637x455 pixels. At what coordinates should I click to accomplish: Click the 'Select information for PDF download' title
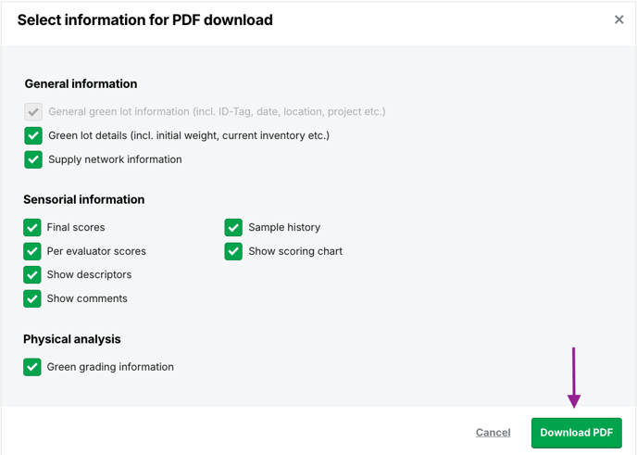[x=145, y=20]
